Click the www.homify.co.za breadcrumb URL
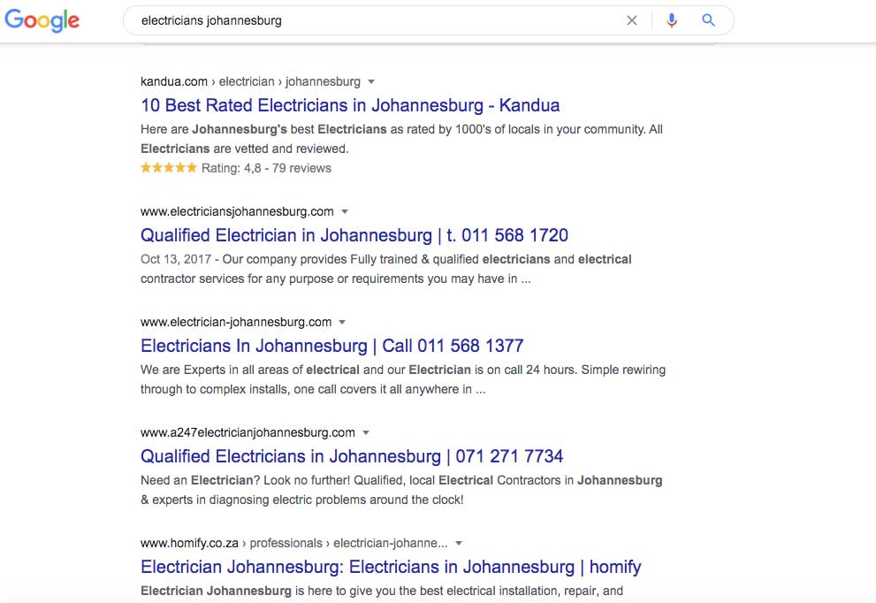Image resolution: width=876 pixels, height=603 pixels. 293,543
